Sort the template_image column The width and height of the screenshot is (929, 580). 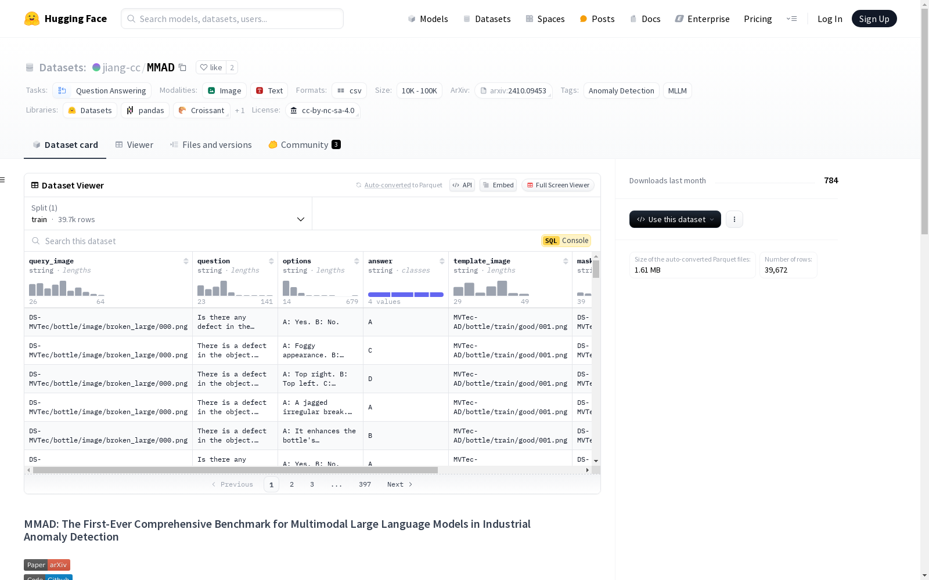(566, 261)
